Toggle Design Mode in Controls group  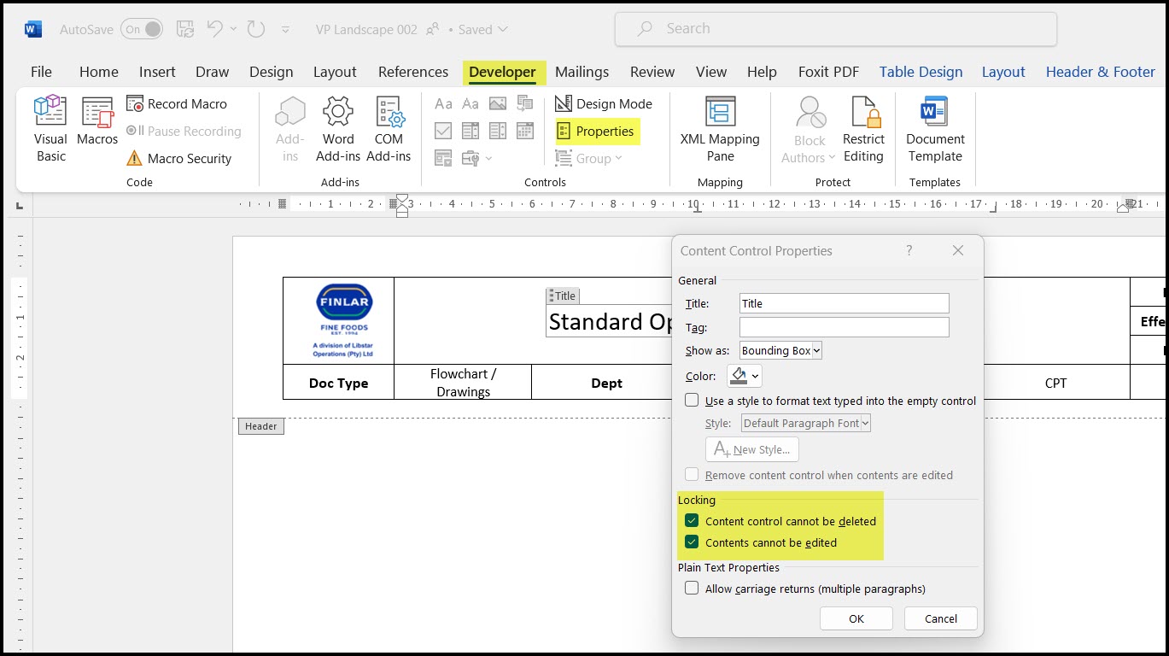pyautogui.click(x=604, y=103)
